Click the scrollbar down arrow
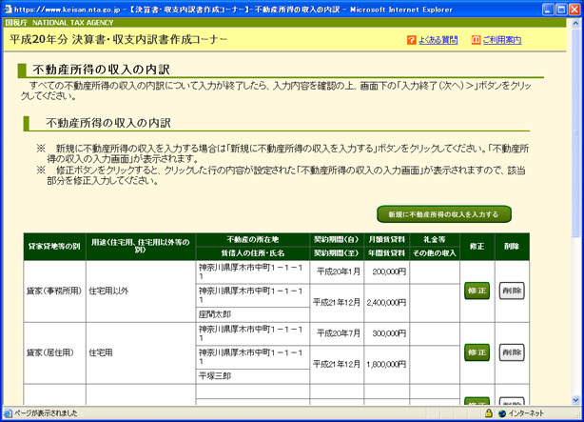 click(x=576, y=401)
